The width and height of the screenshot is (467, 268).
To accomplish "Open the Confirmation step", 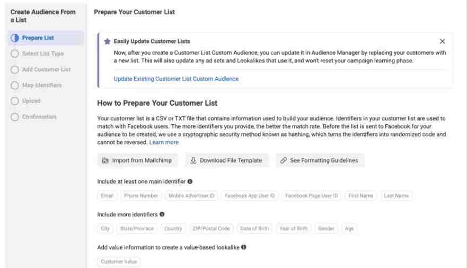I will [39, 116].
